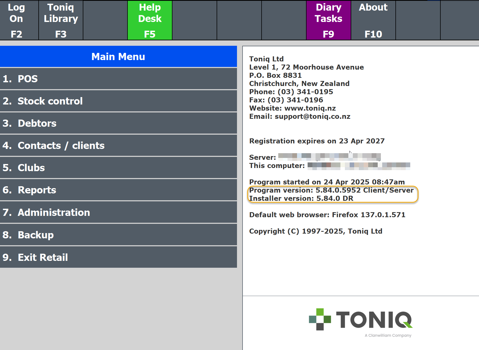Open Toniq Library F3
This screenshot has height=350, width=479.
(x=61, y=20)
